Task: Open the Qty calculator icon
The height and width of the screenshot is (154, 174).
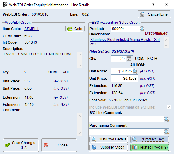Action: (x=129, y=59)
